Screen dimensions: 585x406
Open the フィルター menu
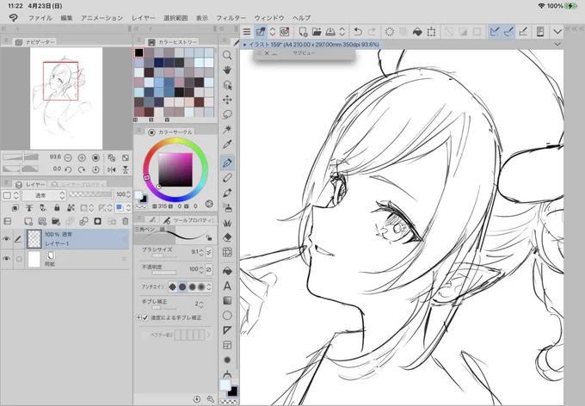(x=231, y=17)
